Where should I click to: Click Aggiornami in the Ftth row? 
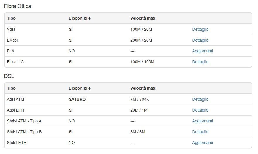[202, 51]
